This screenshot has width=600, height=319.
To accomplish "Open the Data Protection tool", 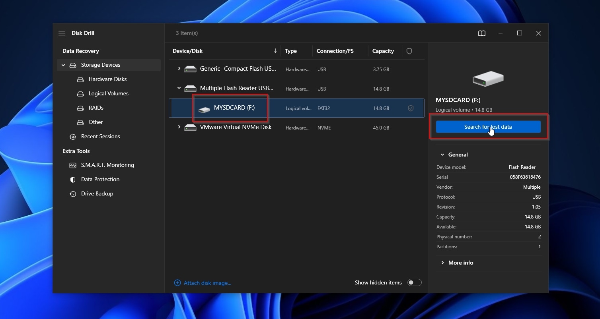I will (x=100, y=179).
